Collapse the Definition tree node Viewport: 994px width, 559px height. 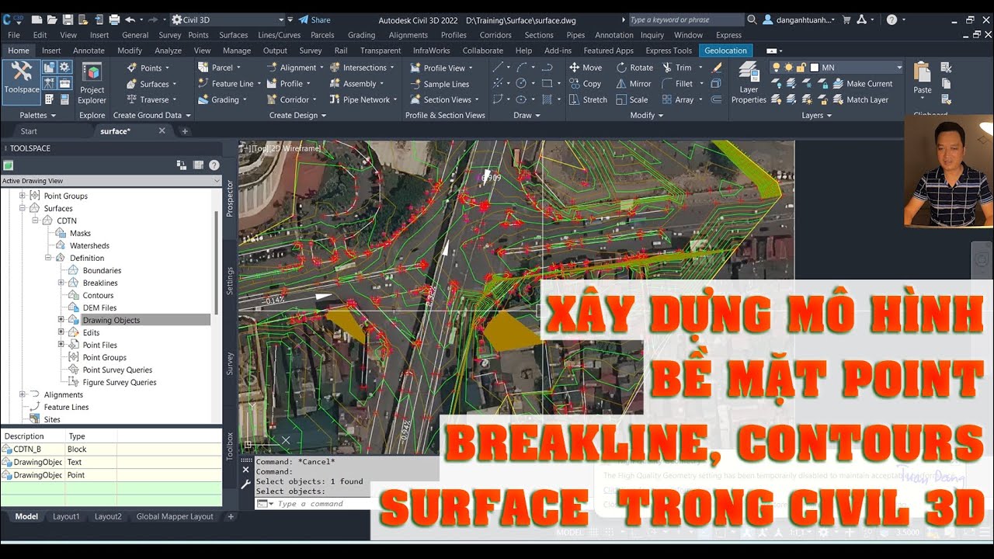tap(48, 258)
